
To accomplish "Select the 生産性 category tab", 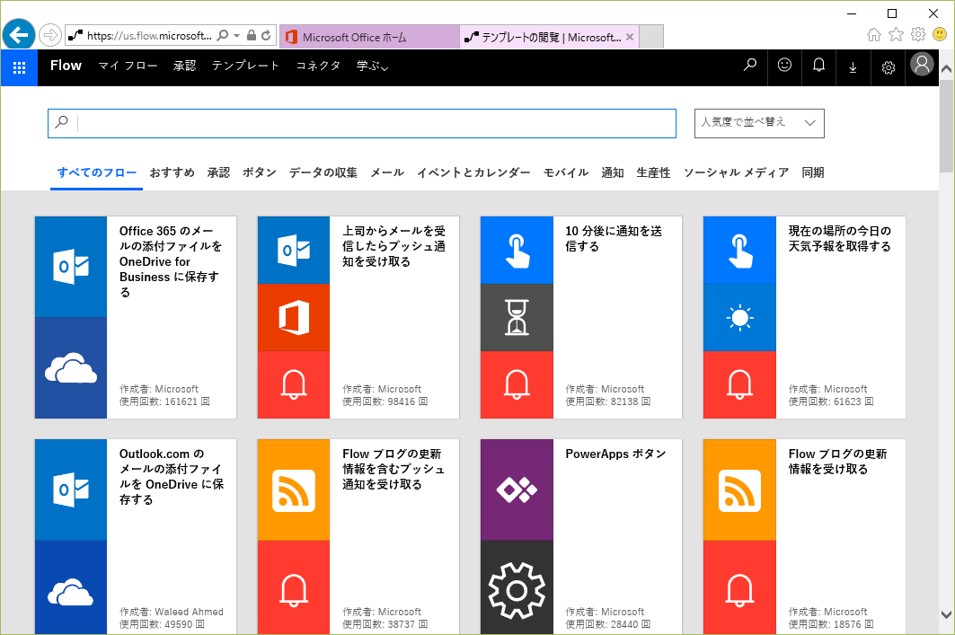I will [653, 173].
